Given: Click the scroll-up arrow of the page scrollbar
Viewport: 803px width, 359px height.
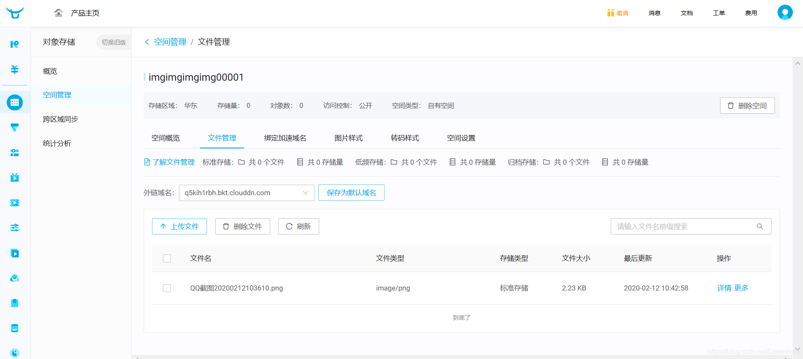Looking at the screenshot, I should 798,64.
